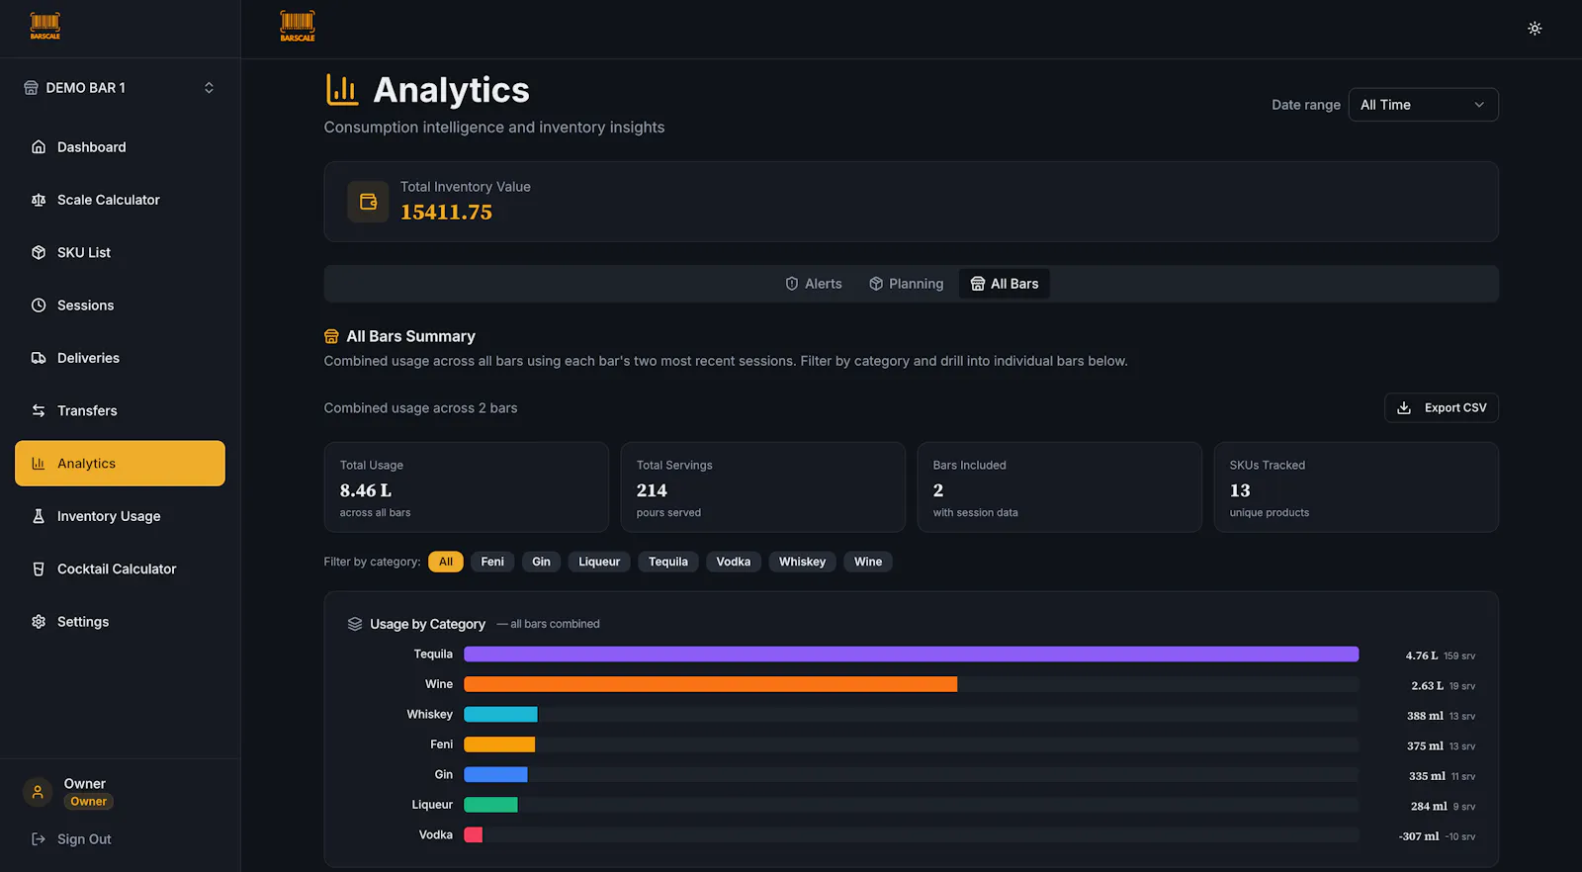Click the yellow Feni usage bar
Viewport: 1582px width, 872px height.
click(x=499, y=744)
